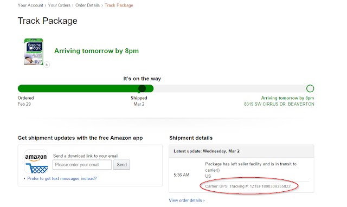Click the Send button for download link
Screen dimensions: 347x207
pos(121,165)
